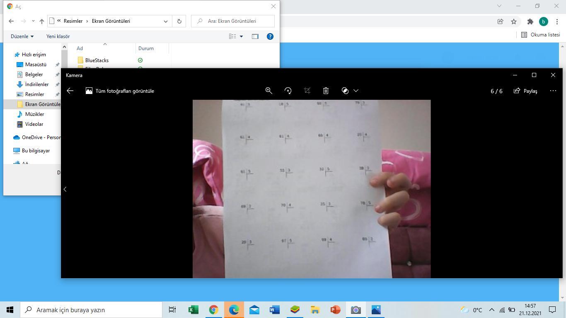Open the Windows Start menu
Viewport: 566px width, 318px height.
10,310
